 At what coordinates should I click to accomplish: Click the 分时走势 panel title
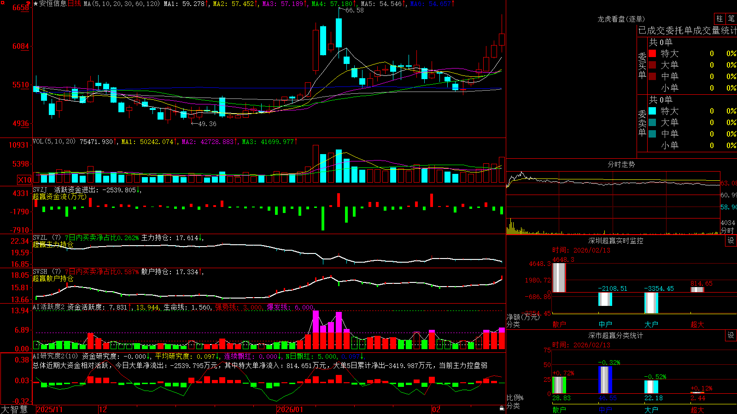coord(621,164)
